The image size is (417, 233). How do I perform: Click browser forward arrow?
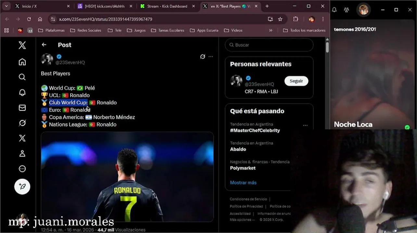(18, 19)
